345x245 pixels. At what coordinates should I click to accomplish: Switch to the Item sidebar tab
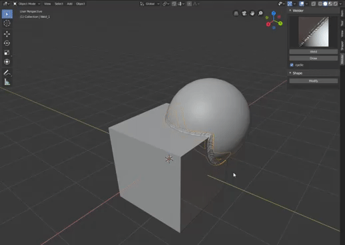tap(342, 13)
